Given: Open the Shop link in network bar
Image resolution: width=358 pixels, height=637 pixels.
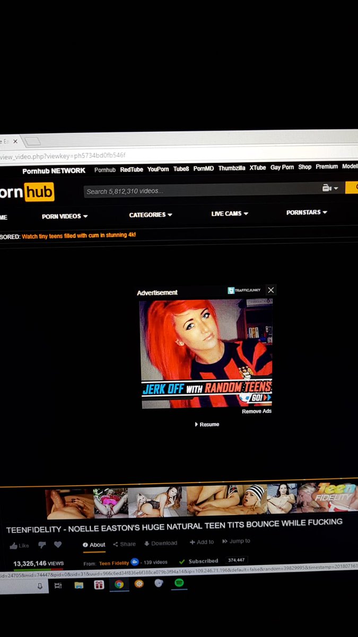Looking at the screenshot, I should [305, 167].
